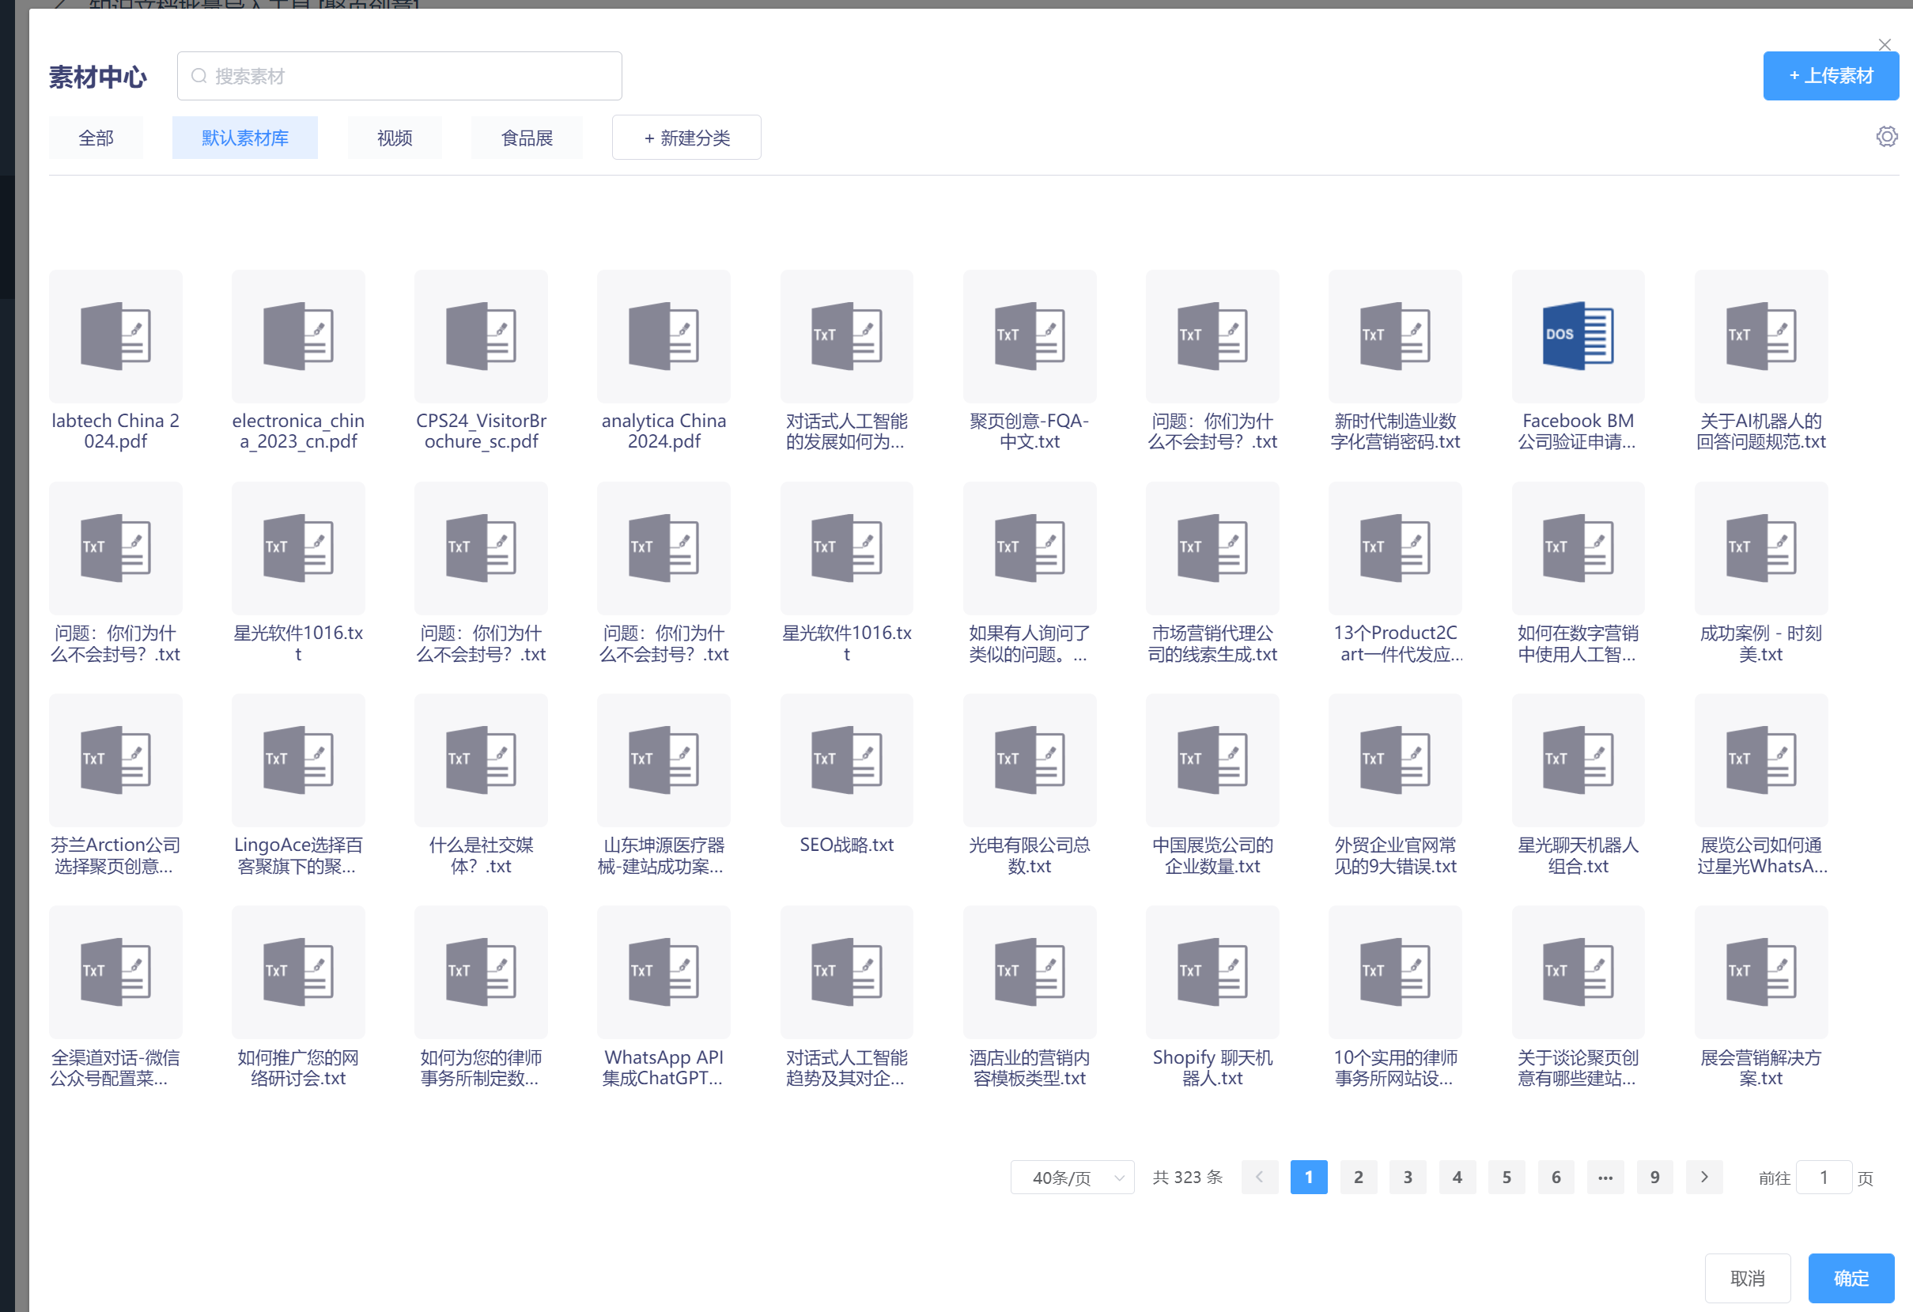Choose the analytica China 2024.pdf icon
This screenshot has height=1312, width=1913.
[x=664, y=336]
